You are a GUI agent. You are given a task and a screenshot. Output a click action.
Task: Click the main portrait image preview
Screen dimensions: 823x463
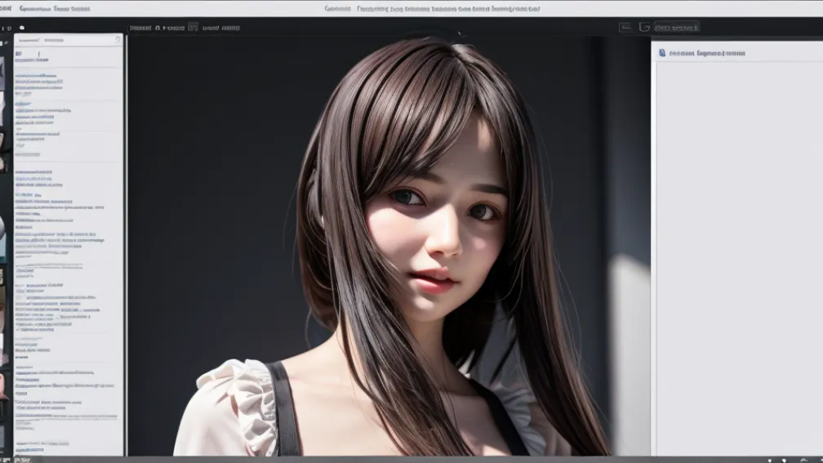pos(389,246)
